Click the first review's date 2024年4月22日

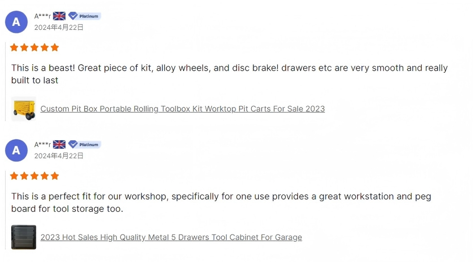(59, 27)
